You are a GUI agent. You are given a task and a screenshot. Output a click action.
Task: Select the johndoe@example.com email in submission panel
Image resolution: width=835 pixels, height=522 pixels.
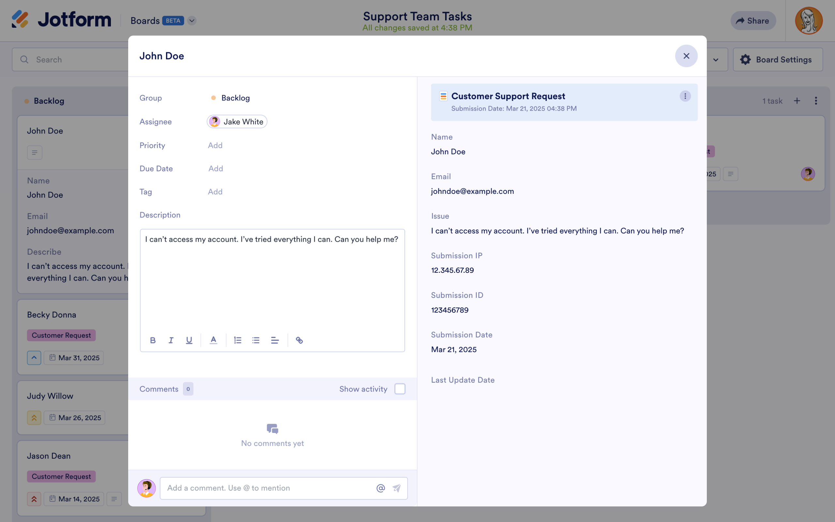click(x=472, y=191)
